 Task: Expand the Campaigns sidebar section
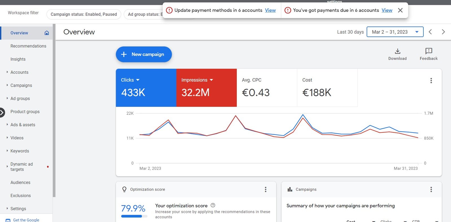pyautogui.click(x=7, y=85)
